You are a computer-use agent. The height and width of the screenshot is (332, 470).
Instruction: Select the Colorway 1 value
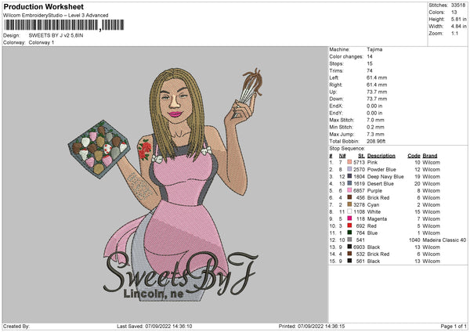pyautogui.click(x=42, y=42)
